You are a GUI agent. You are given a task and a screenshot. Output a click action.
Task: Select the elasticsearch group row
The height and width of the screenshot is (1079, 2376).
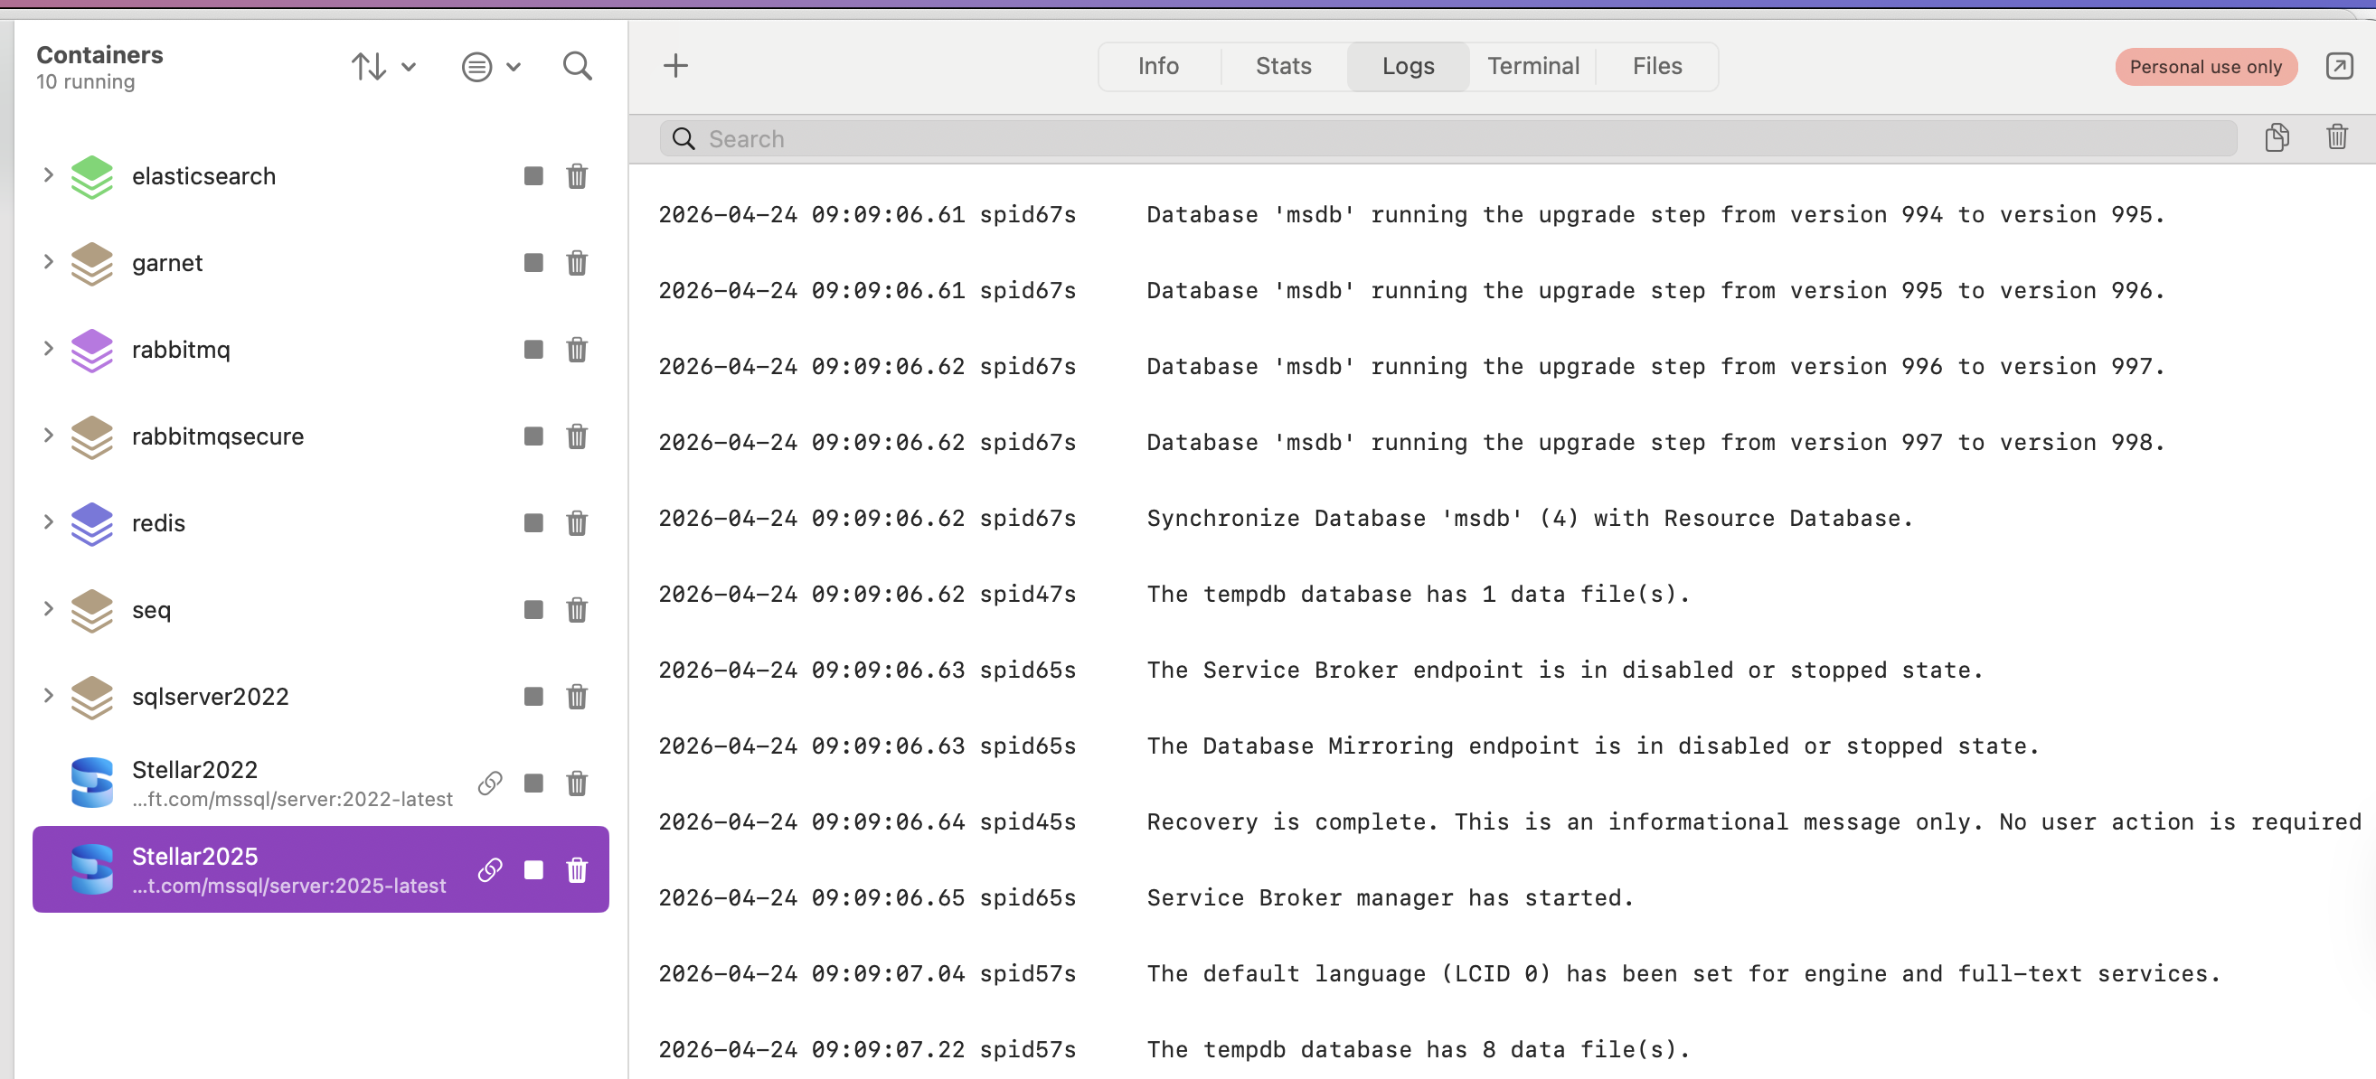click(320, 176)
